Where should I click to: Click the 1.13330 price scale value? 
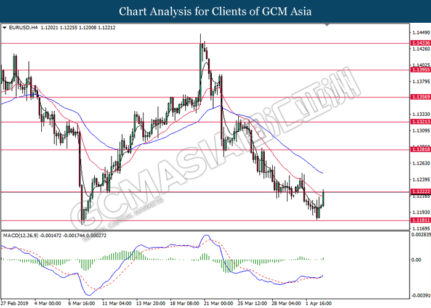(x=421, y=114)
